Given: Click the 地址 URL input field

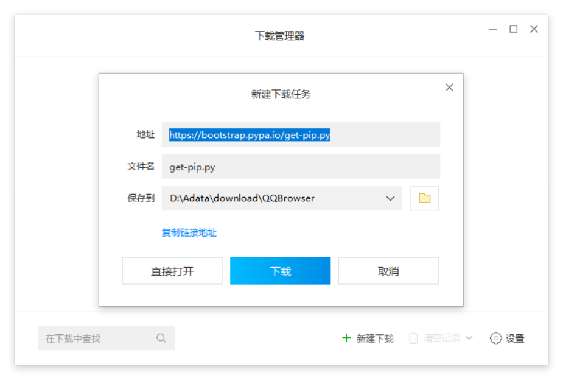Looking at the screenshot, I should (301, 134).
